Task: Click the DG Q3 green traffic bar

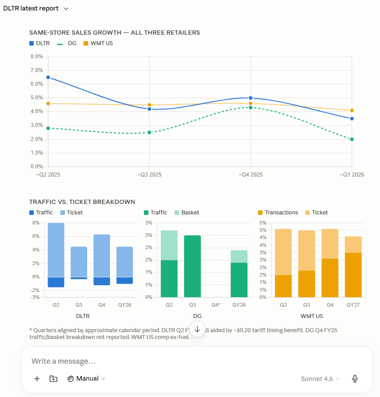Action: point(193,266)
